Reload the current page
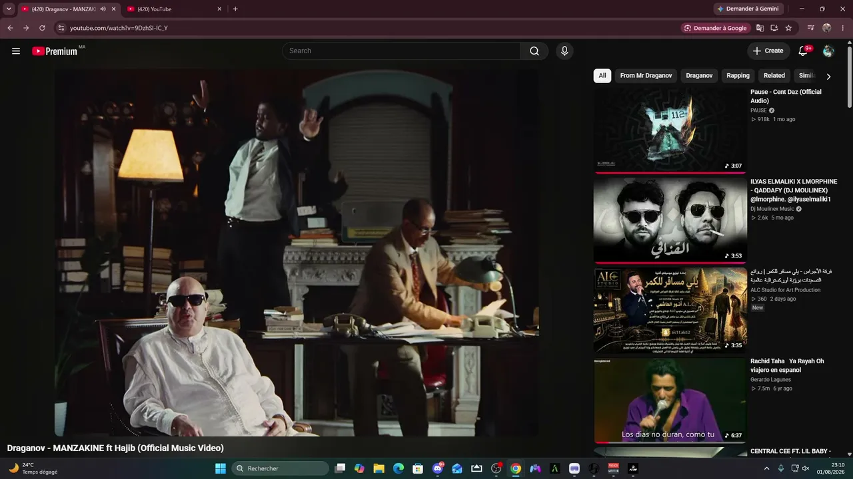This screenshot has height=479, width=853. click(42, 28)
